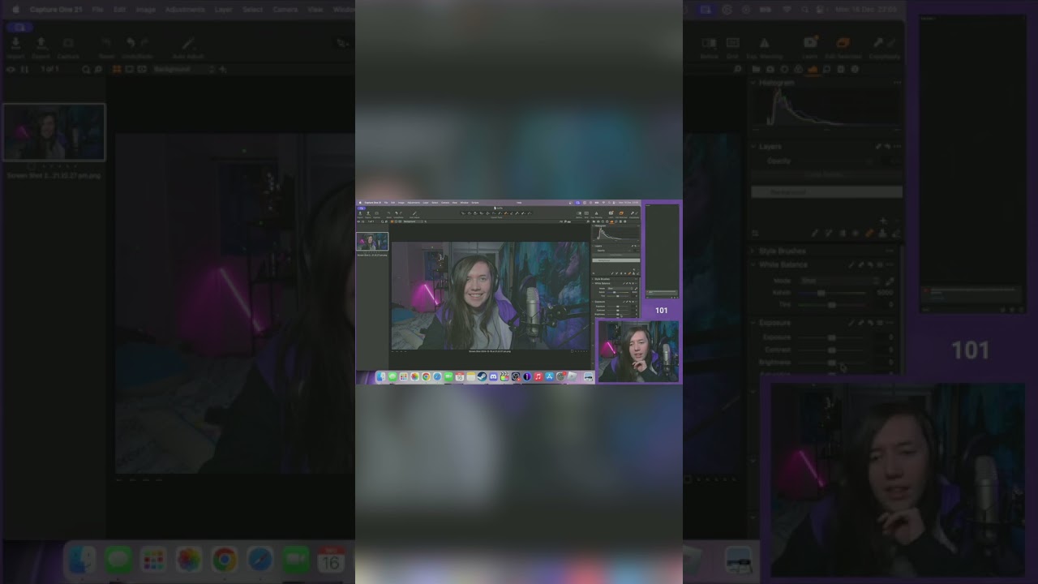Click 'Screen Shot' filename under dimmed backdrop thumbnail

click(x=54, y=175)
